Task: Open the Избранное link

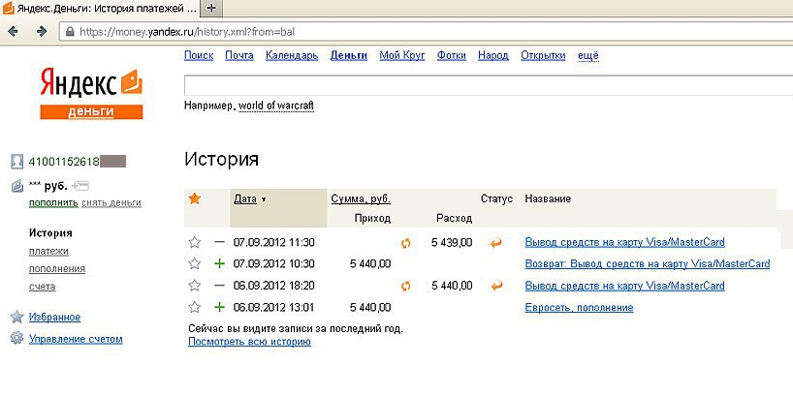Action: (54, 318)
